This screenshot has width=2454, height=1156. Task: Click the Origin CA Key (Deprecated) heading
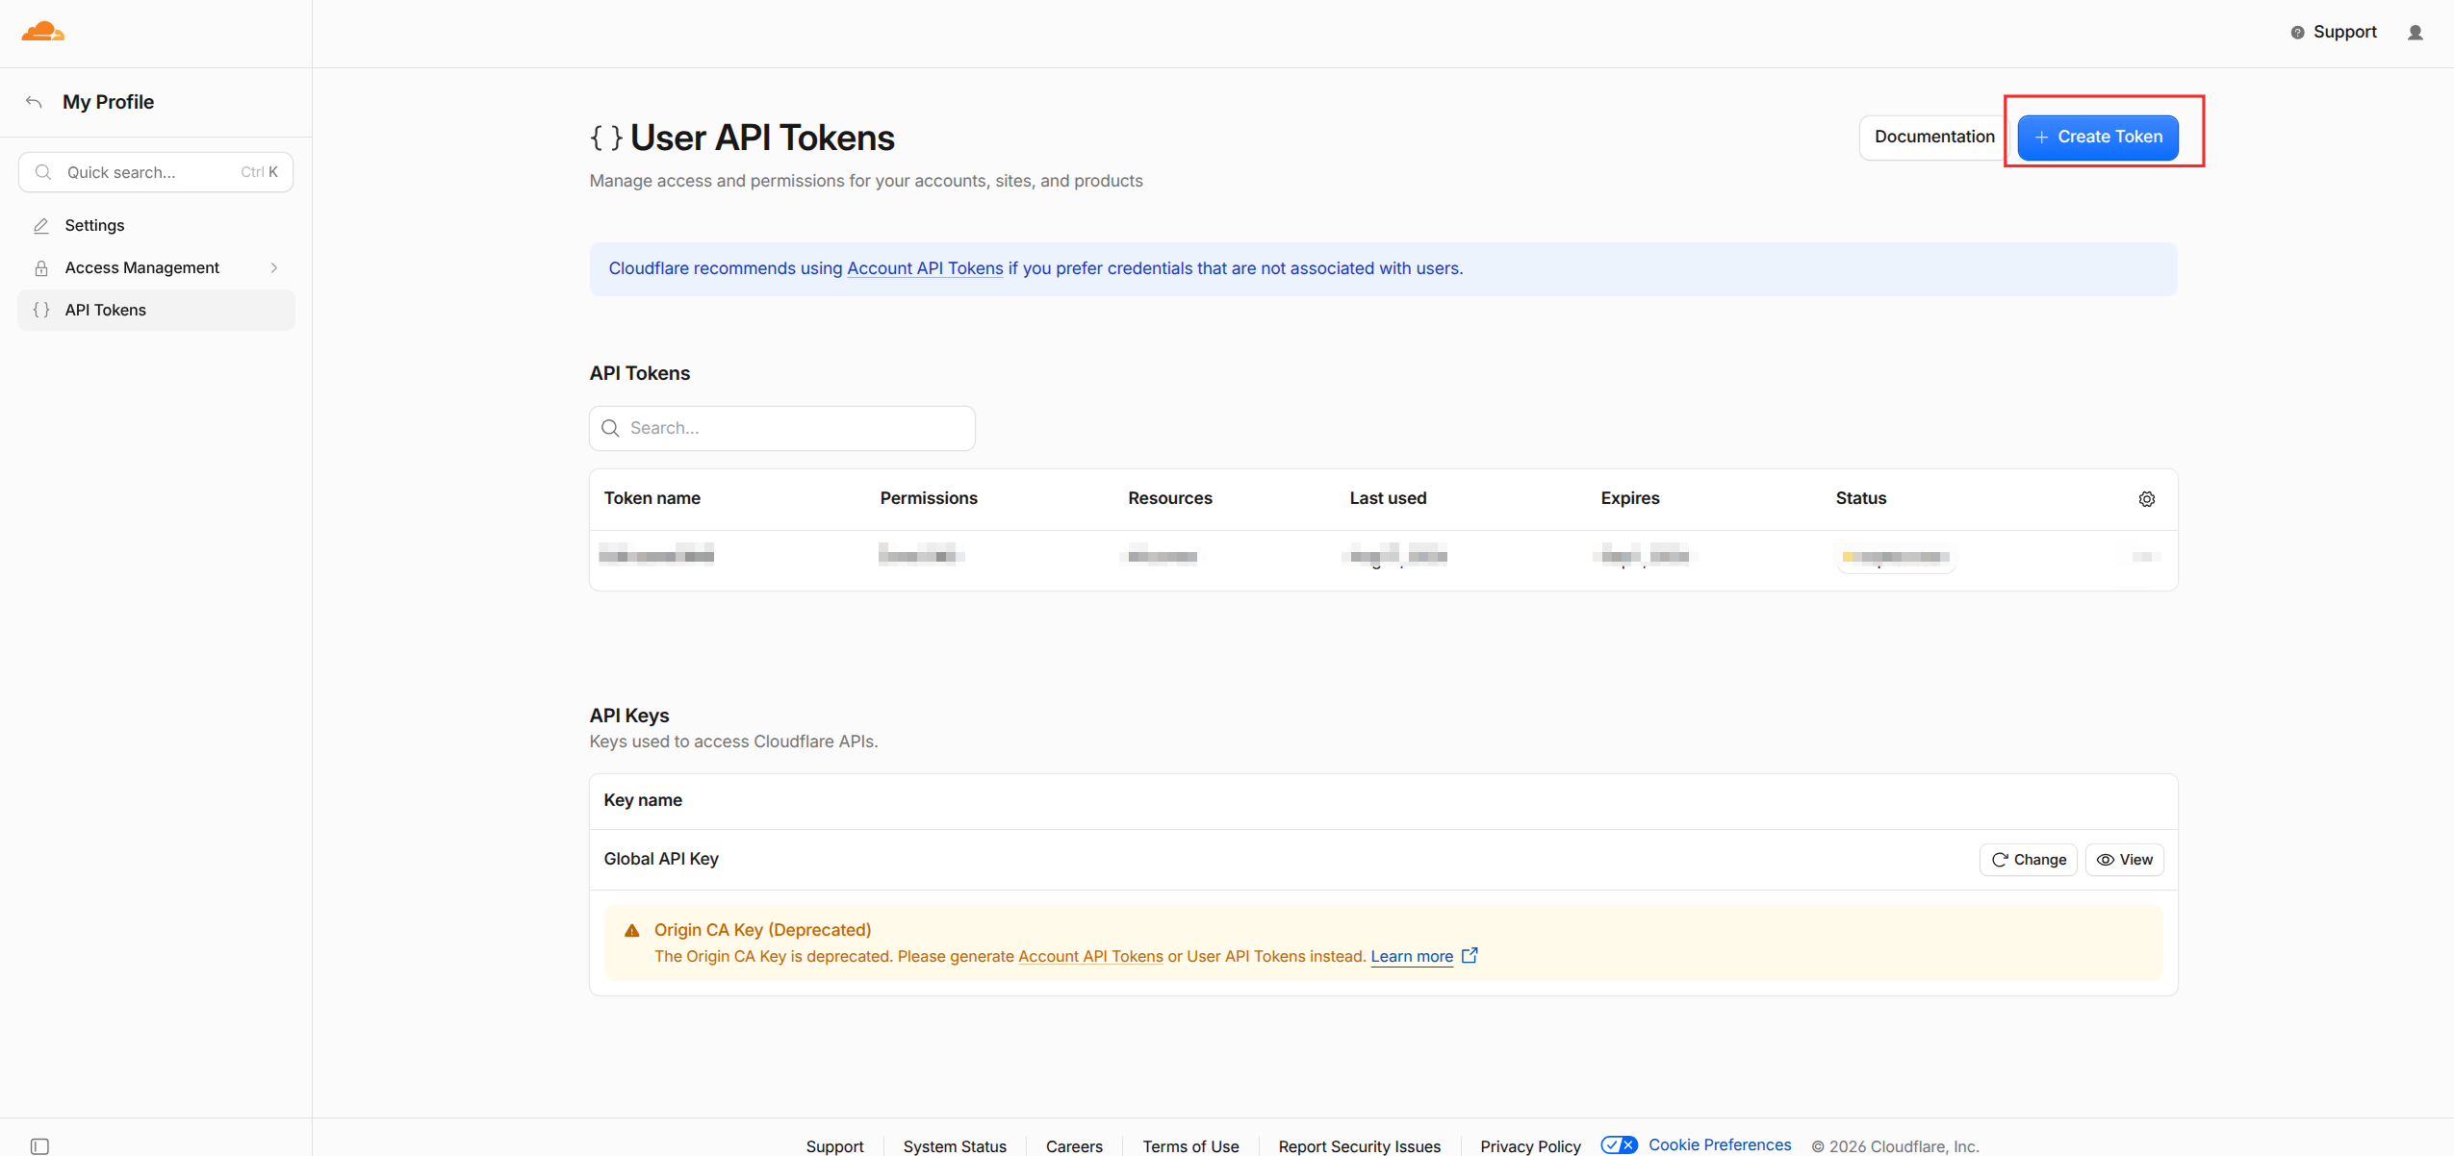pyautogui.click(x=762, y=930)
